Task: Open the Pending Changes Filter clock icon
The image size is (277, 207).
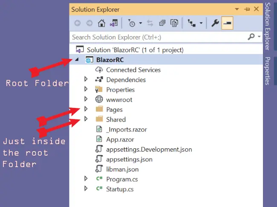Action: click(131, 23)
